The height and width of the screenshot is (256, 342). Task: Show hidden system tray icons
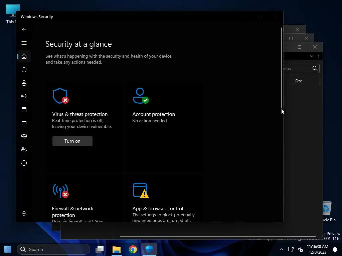282,249
